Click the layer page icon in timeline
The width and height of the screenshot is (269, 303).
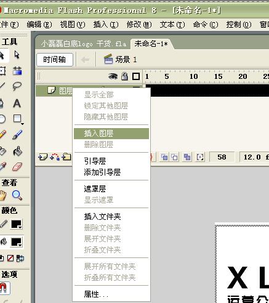click(51, 90)
